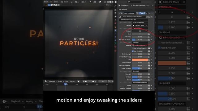Screen dimensions: 198x111
Task: Open the Material properties tab icon
Action: 115,47
